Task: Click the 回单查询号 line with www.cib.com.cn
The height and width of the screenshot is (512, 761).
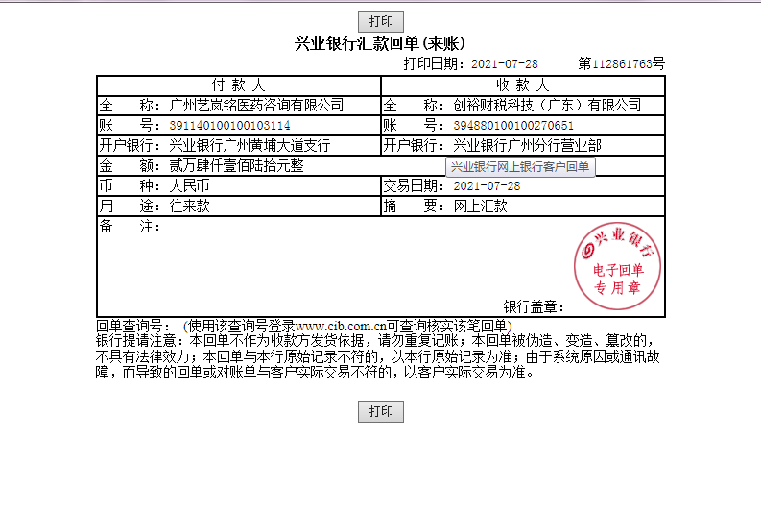Action: [x=304, y=326]
